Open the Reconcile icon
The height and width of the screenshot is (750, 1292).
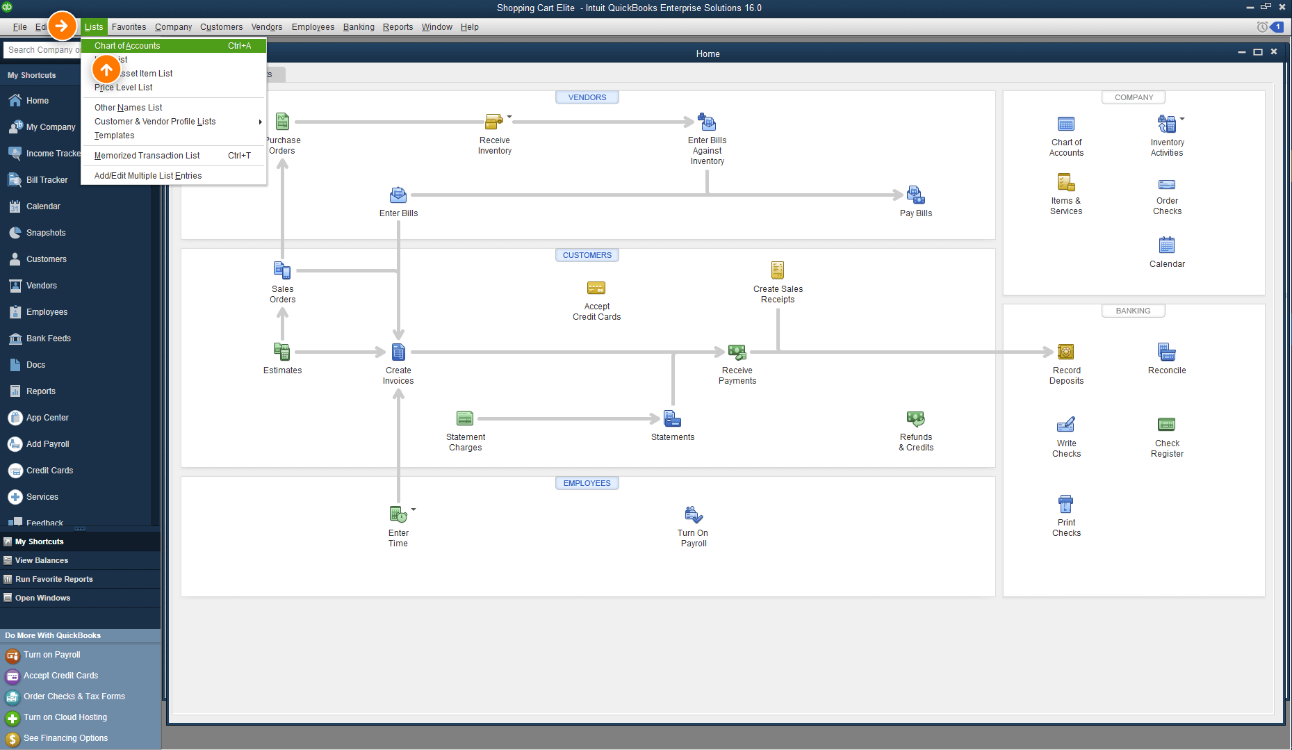1166,352
